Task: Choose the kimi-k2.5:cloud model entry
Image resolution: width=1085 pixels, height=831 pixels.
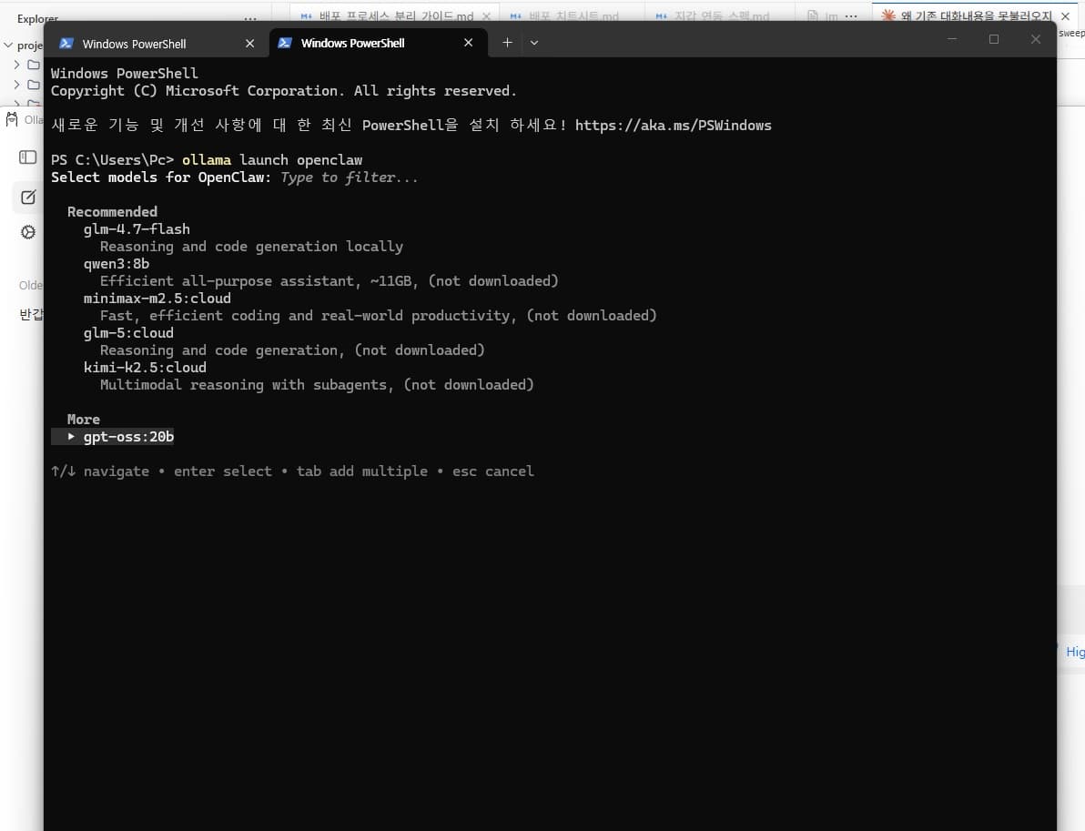Action: (x=145, y=368)
